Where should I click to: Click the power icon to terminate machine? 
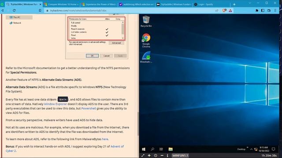[x=156, y=155]
